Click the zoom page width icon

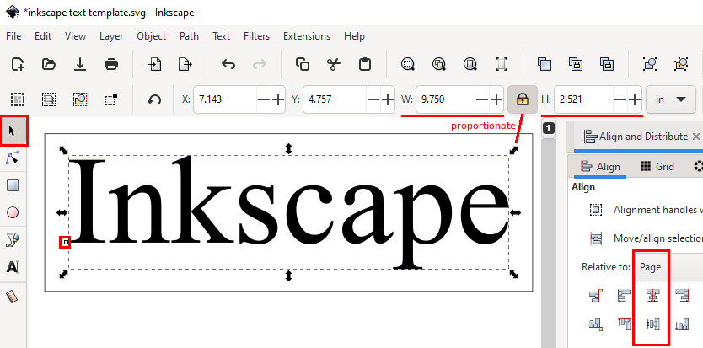[502, 64]
